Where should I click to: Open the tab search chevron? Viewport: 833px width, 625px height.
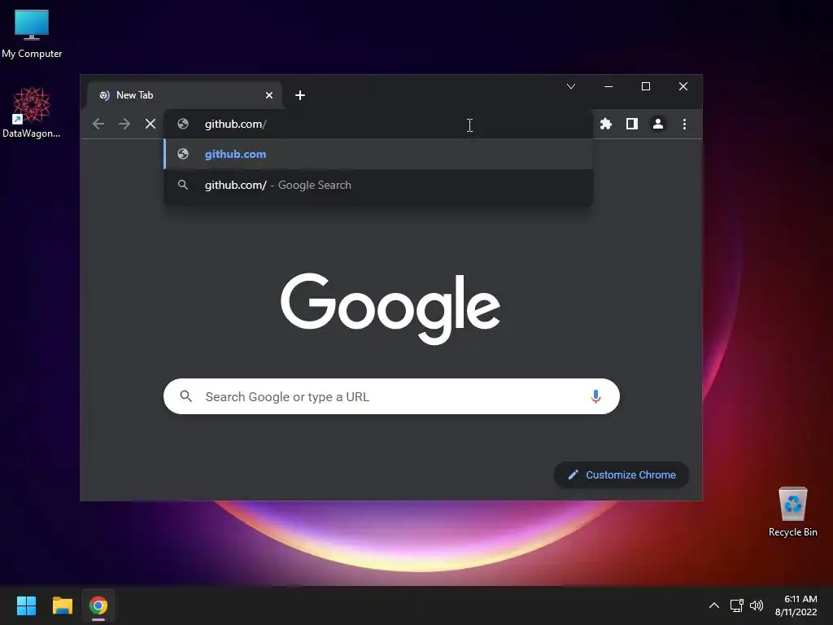571,86
